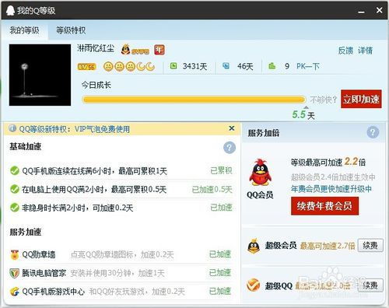Click the 反馈 link
Viewport: 389px width, 308px height.
tap(345, 51)
